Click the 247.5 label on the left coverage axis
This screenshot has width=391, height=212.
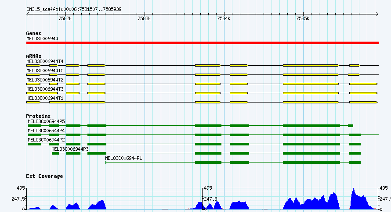[18, 199]
